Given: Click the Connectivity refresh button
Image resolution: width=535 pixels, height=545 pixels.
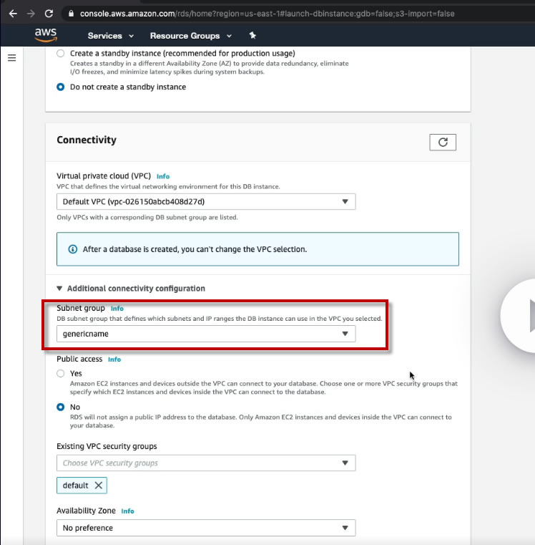Looking at the screenshot, I should [443, 142].
